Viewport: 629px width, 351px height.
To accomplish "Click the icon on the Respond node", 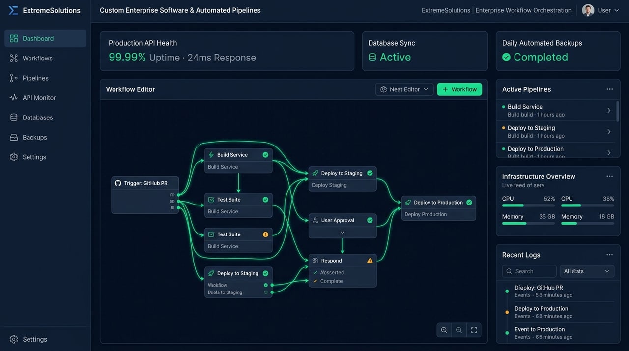I will click(315, 261).
